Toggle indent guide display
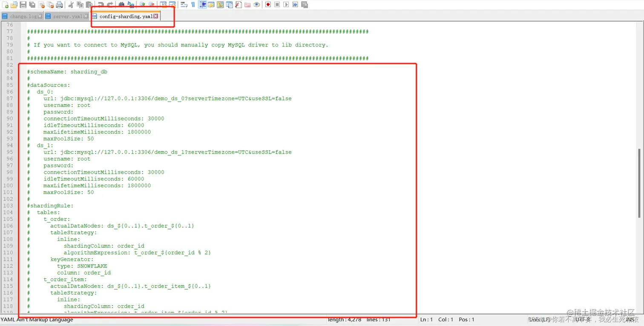This screenshot has height=326, width=644. (x=202, y=5)
